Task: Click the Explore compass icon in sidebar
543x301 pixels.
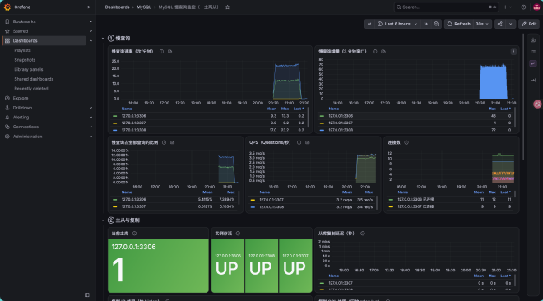Action: click(7, 98)
